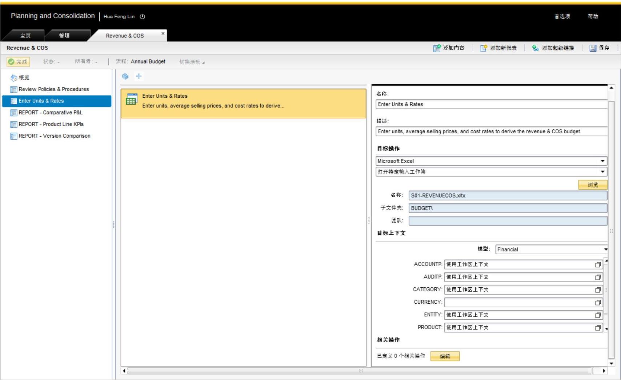Screen dimensions: 621x380
Task: Click the REPORT - Comparative P&L page icon
Action: click(x=14, y=113)
